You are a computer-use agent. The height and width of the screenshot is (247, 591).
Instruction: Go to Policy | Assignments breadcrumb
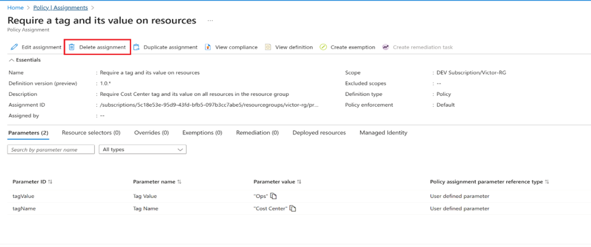point(60,8)
